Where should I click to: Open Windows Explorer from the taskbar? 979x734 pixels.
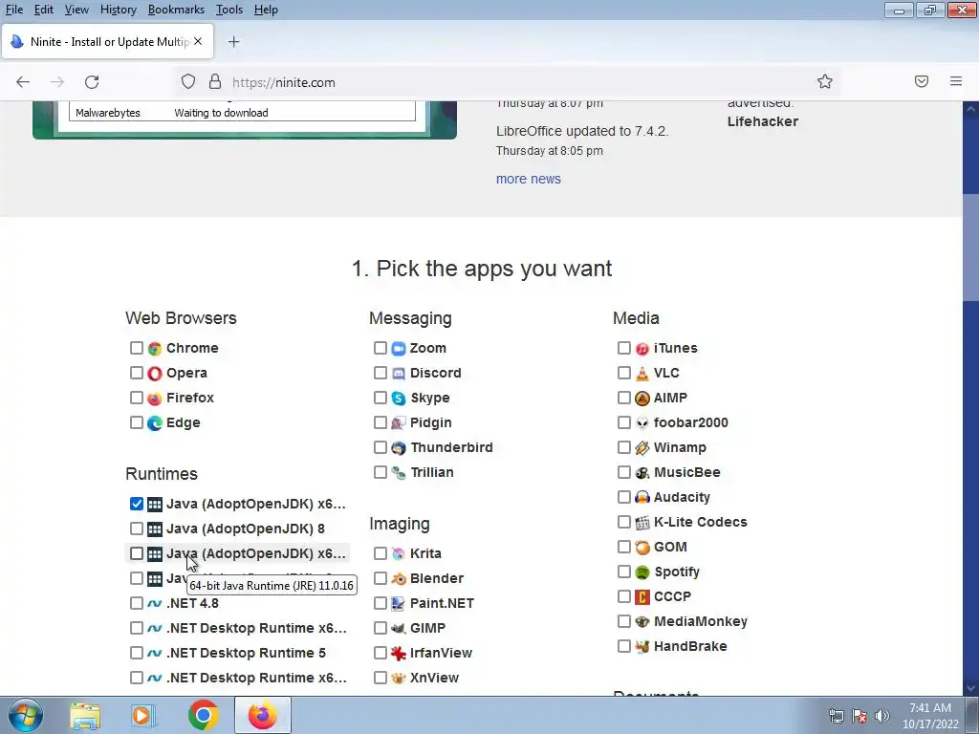[x=85, y=716]
